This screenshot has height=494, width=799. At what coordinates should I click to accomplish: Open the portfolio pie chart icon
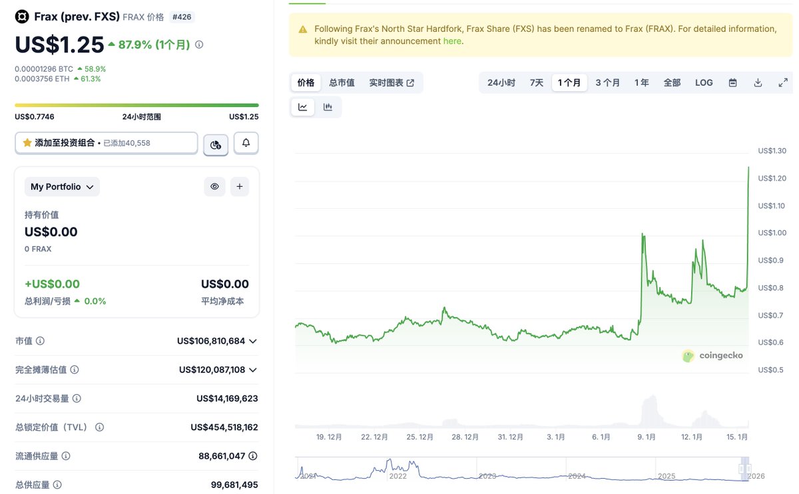point(216,144)
